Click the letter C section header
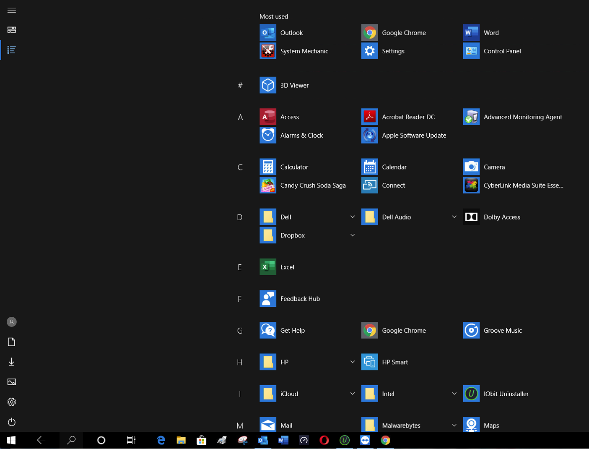Screen dimensions: 589x449 pyautogui.click(x=240, y=167)
